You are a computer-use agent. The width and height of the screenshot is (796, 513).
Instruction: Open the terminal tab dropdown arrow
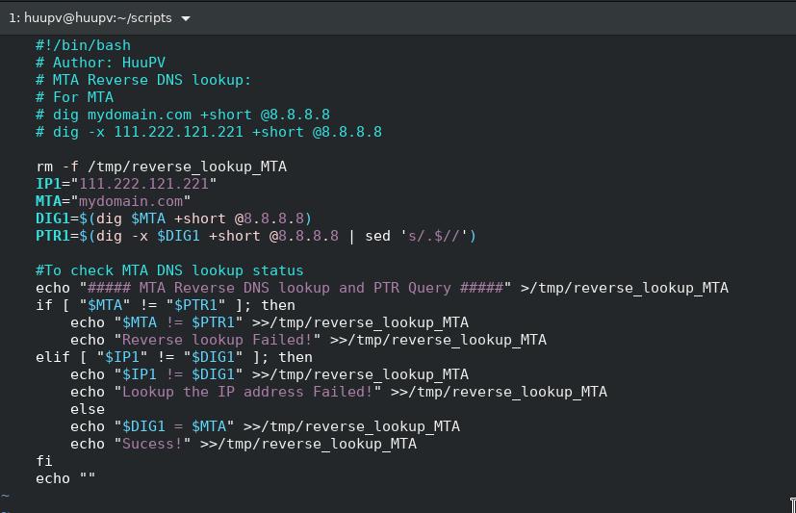coord(186,19)
